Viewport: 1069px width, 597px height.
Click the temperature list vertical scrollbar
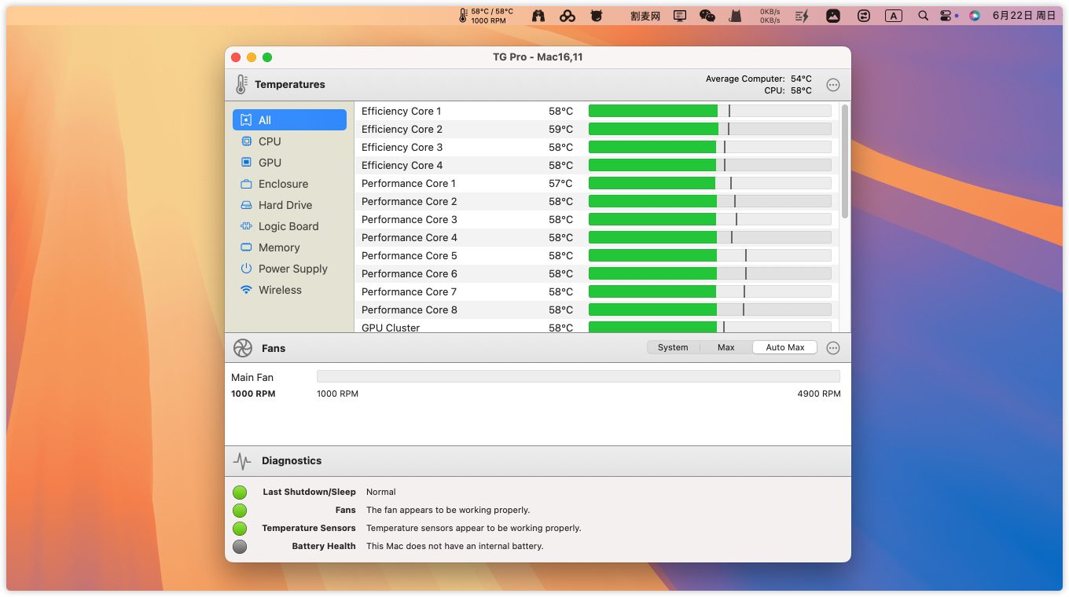coord(845,162)
